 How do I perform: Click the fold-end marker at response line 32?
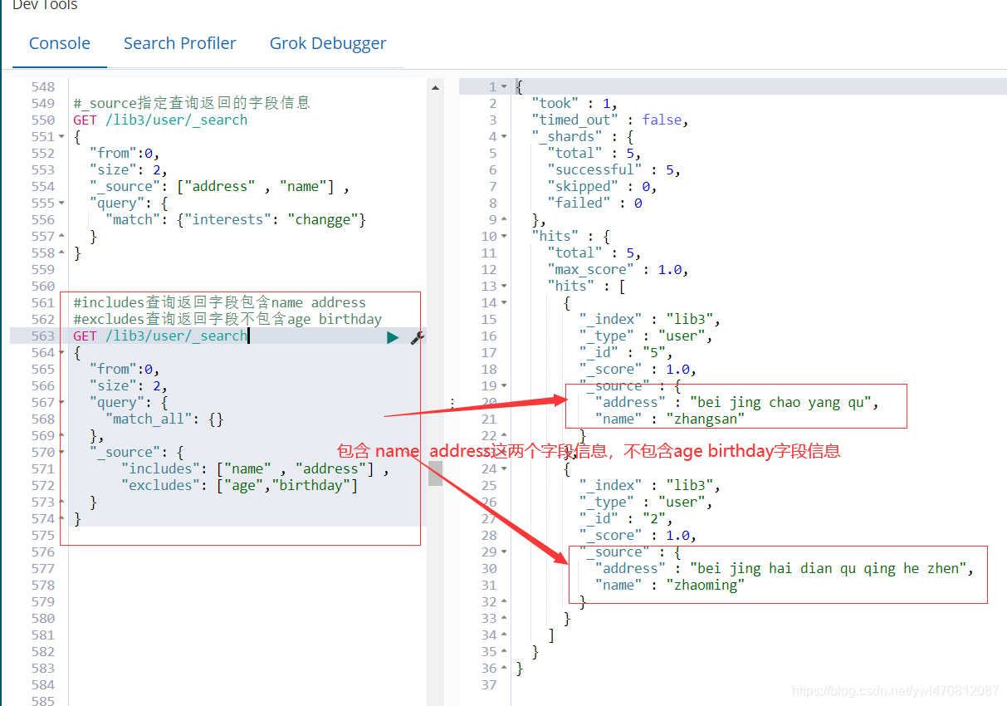(x=504, y=602)
